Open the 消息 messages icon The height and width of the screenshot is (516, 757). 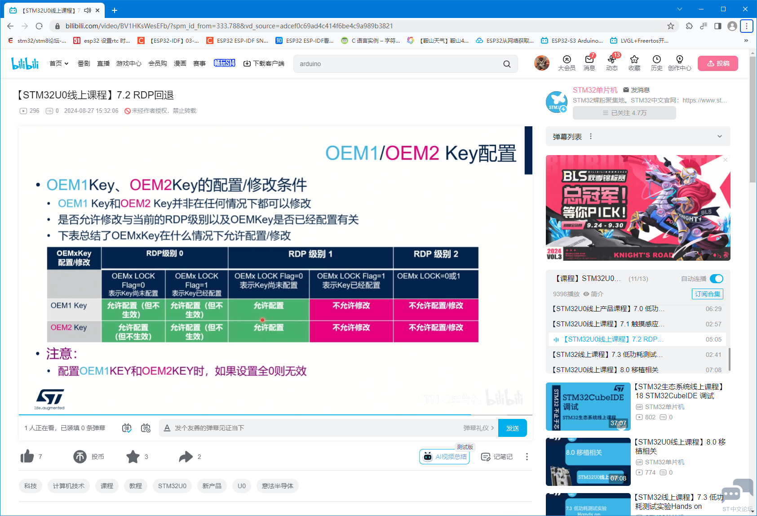pyautogui.click(x=589, y=63)
